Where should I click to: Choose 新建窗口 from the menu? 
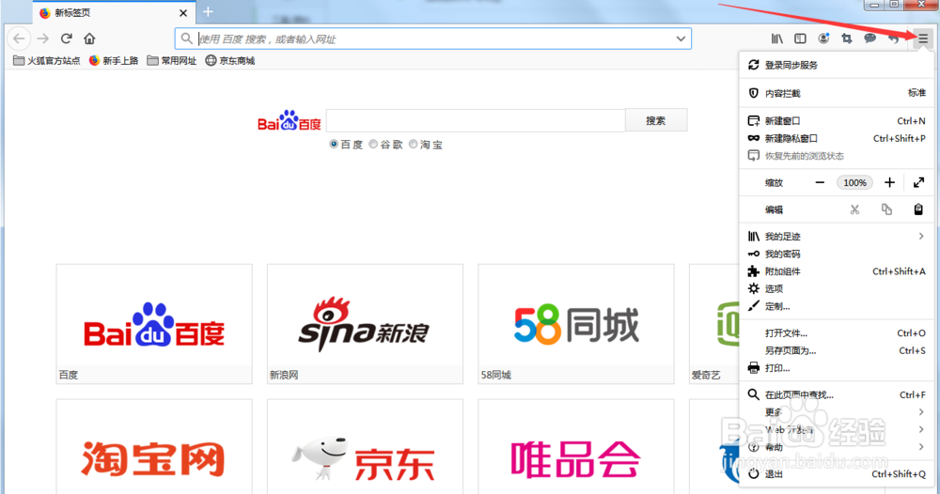tap(837, 121)
